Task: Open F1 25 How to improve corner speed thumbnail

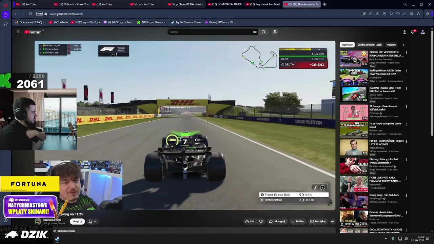Action: 354,129
